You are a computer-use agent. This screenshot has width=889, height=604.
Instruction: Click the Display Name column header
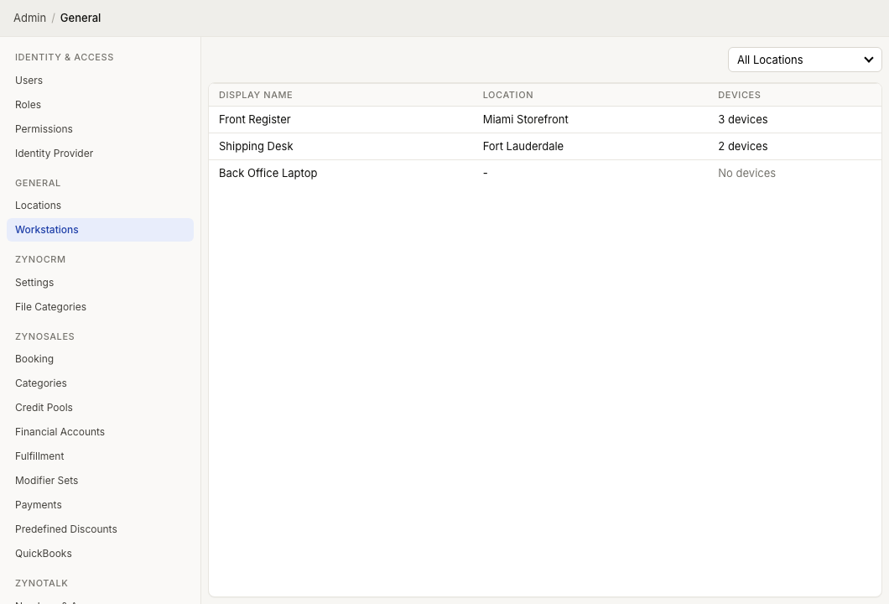256,96
